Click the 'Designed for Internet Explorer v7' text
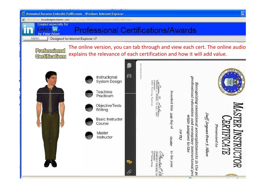 point(74,39)
